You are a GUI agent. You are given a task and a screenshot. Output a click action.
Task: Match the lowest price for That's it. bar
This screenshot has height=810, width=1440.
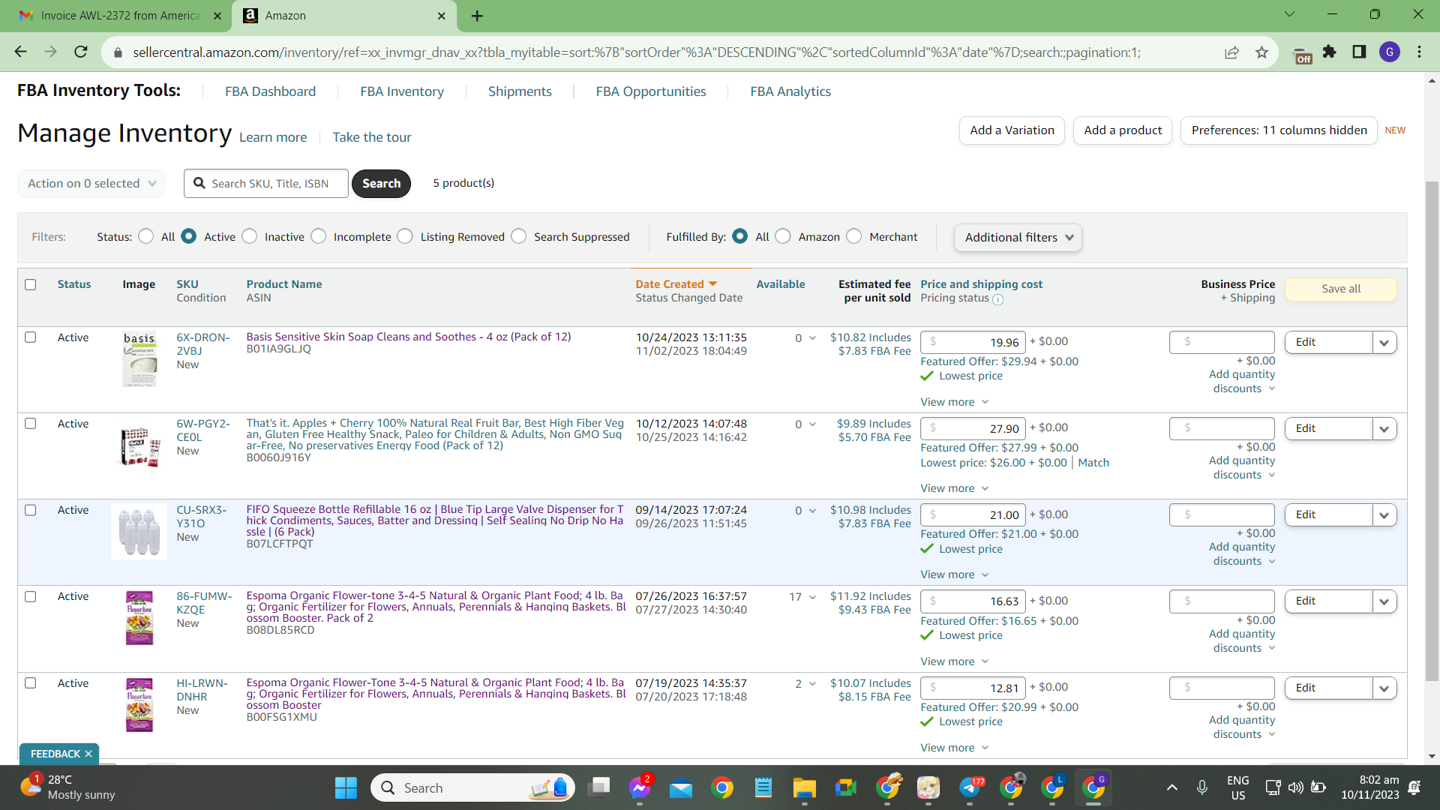(x=1093, y=463)
